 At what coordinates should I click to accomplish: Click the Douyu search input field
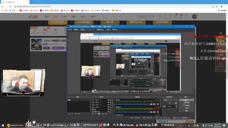144,17
